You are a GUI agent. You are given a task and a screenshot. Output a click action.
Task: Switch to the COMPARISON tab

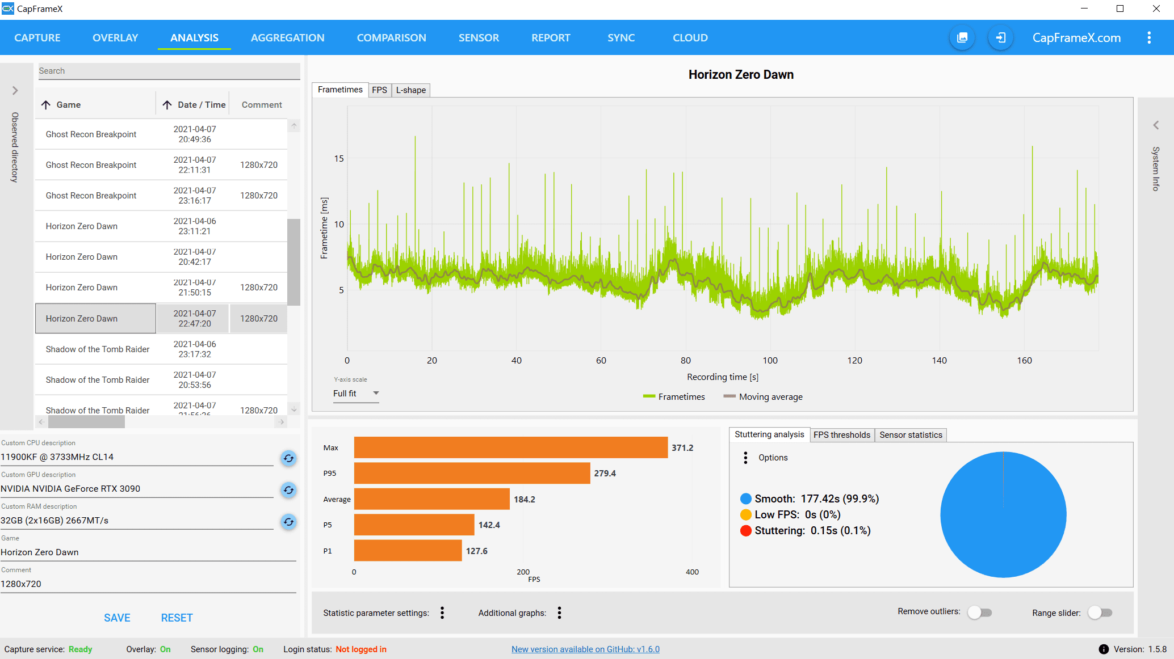coord(391,38)
